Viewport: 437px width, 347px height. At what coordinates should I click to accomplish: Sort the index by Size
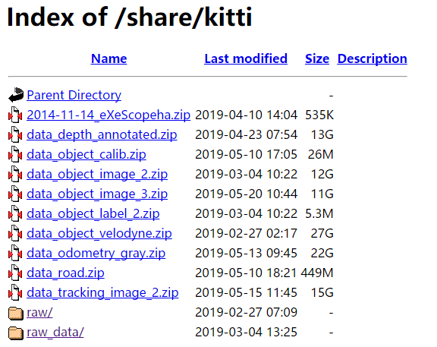[x=317, y=58]
